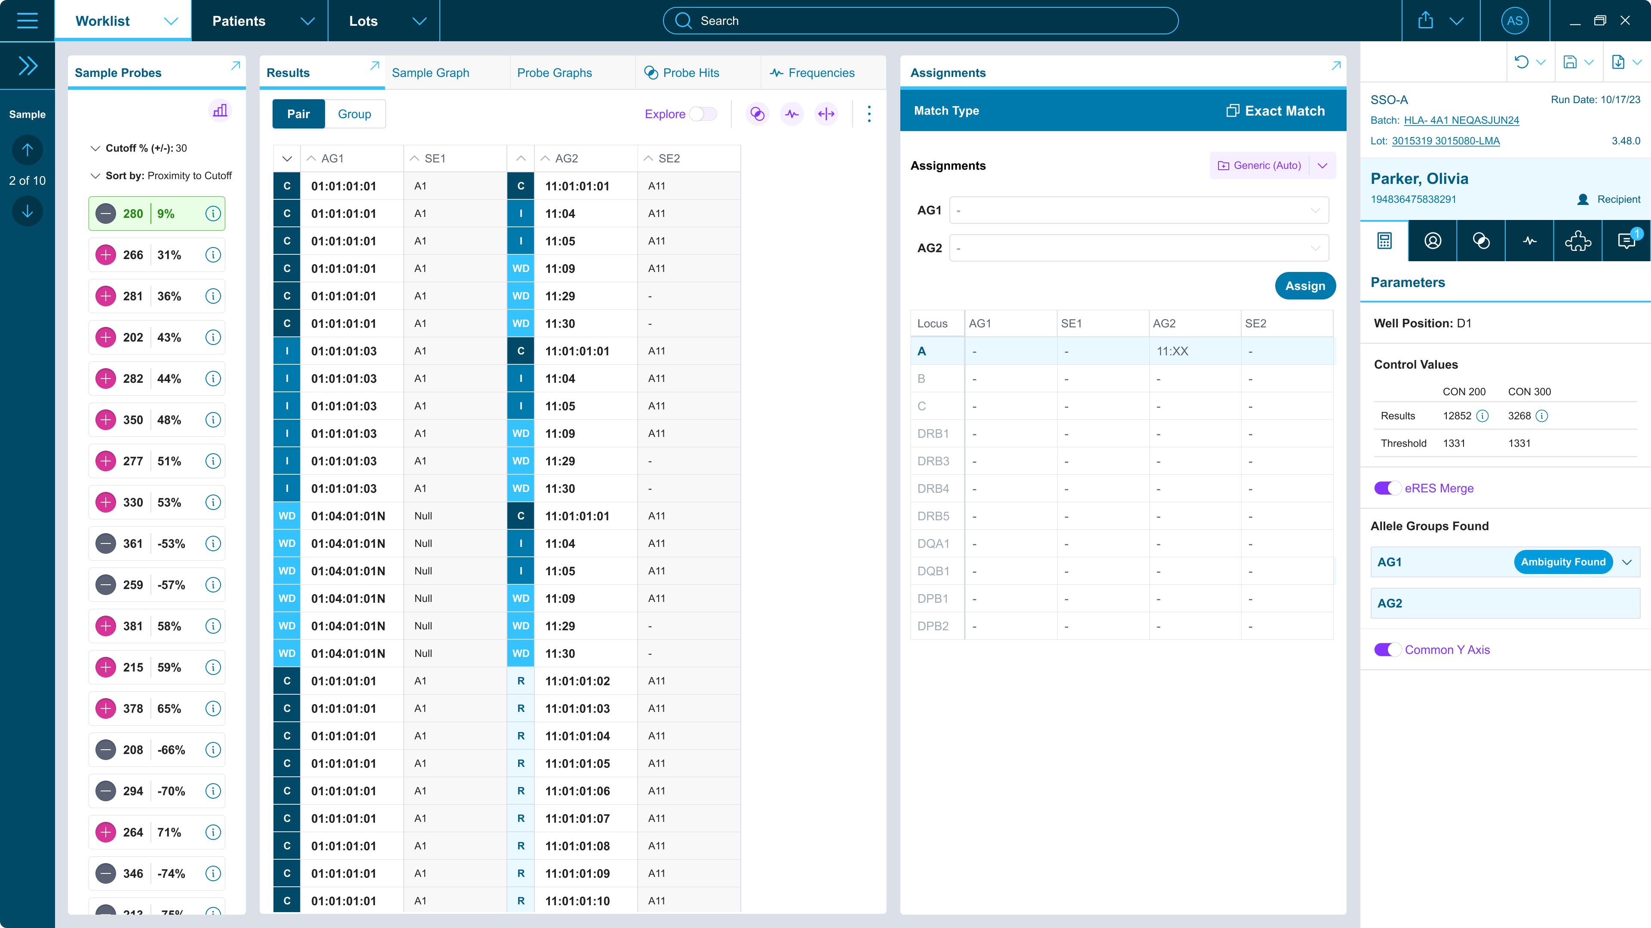Viewport: 1651px width, 928px height.
Task: Expand the Generic (Auto) assignments dropdown
Action: 1322,165
